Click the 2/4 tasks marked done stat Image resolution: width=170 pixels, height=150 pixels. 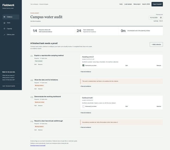coord(96,31)
